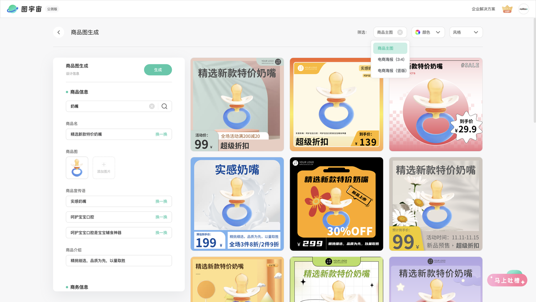Viewport: 536px width, 302px height.
Task: Click the plus 添加图片 tile
Action: (x=104, y=168)
